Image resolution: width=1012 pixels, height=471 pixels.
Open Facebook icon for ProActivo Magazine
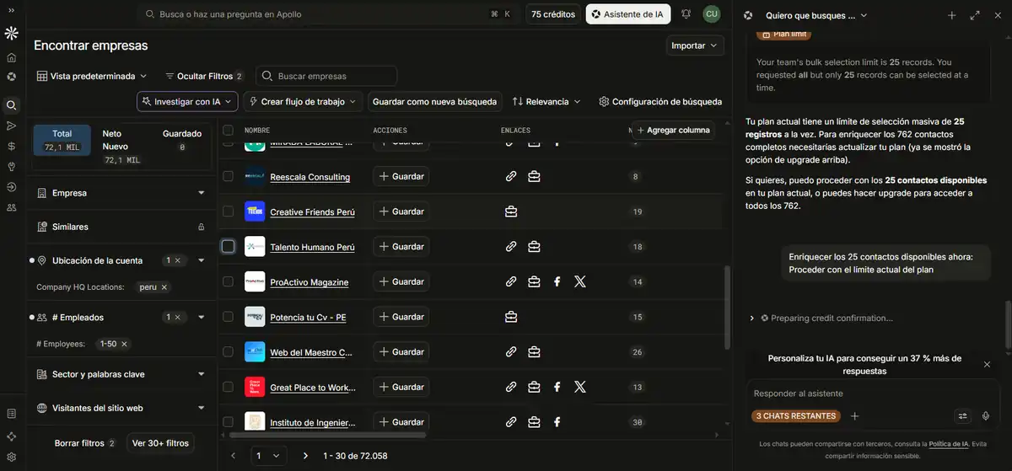tap(557, 281)
